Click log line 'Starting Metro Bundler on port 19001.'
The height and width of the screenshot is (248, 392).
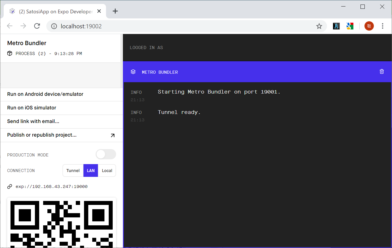219,92
